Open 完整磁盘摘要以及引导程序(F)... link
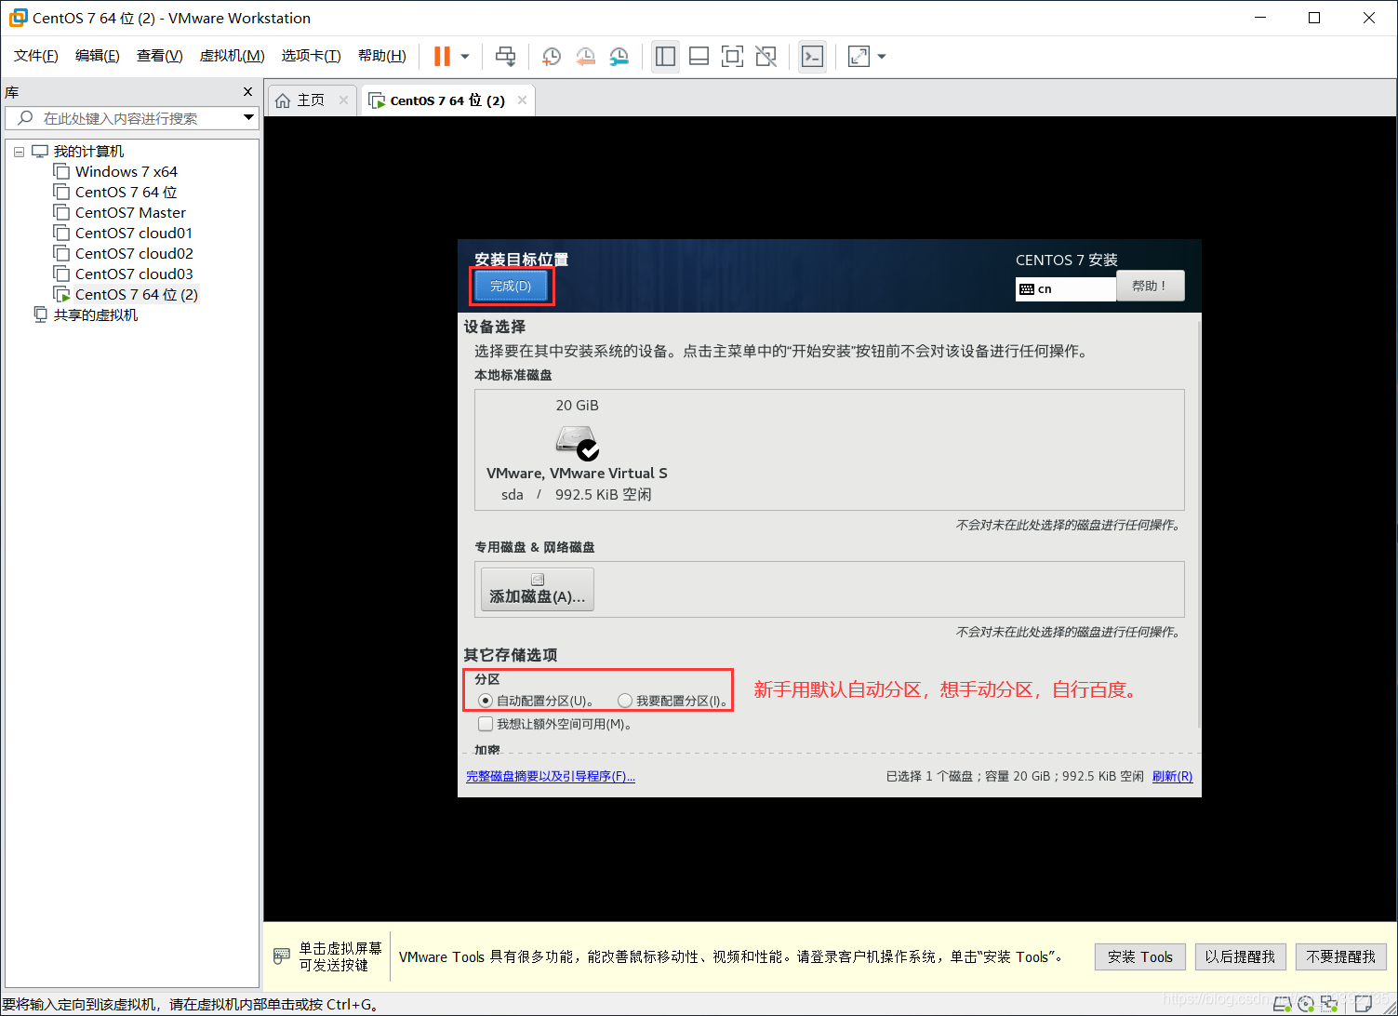Image resolution: width=1398 pixels, height=1016 pixels. (551, 776)
